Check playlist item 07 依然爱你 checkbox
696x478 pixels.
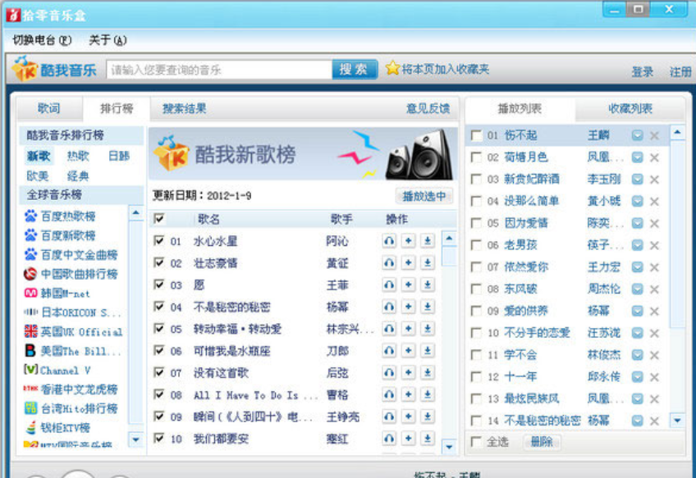coord(476,267)
